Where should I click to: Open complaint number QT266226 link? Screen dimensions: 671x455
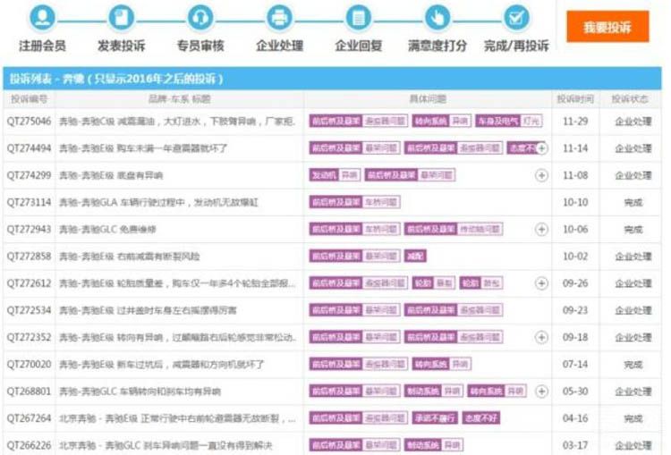click(x=29, y=445)
